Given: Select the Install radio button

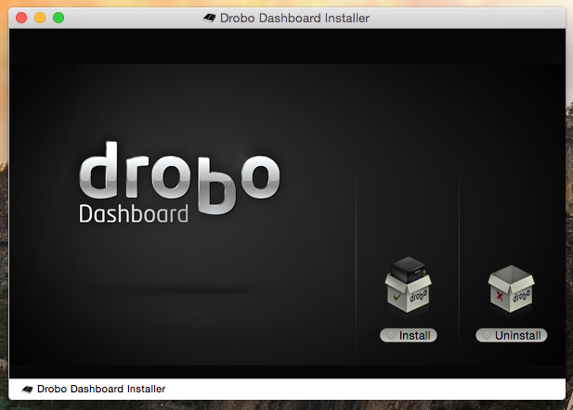Looking at the screenshot, I should (390, 335).
